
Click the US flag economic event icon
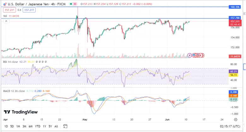pyautogui.click(x=194, y=55)
